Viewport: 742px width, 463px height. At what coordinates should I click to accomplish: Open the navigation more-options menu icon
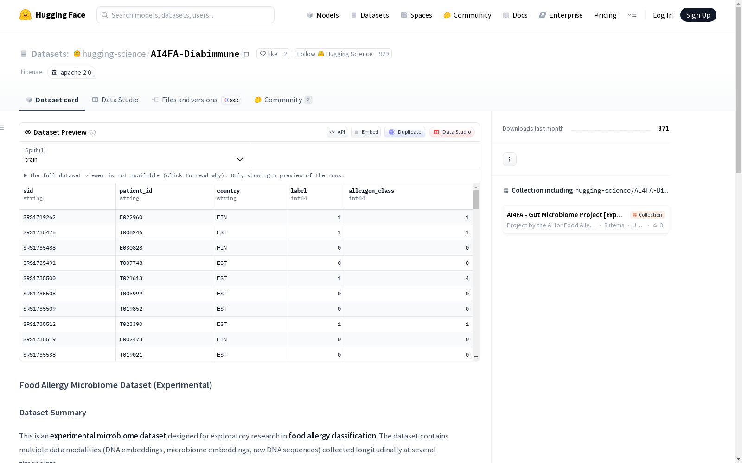click(632, 15)
